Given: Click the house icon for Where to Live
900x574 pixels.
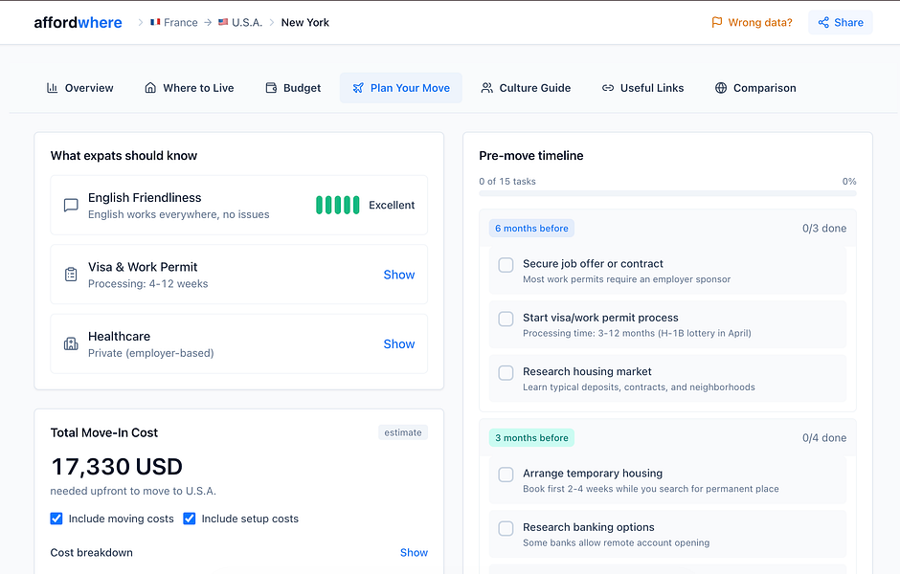Looking at the screenshot, I should point(150,88).
